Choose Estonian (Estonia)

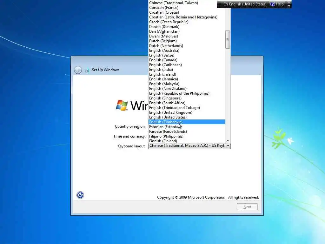pos(187,127)
